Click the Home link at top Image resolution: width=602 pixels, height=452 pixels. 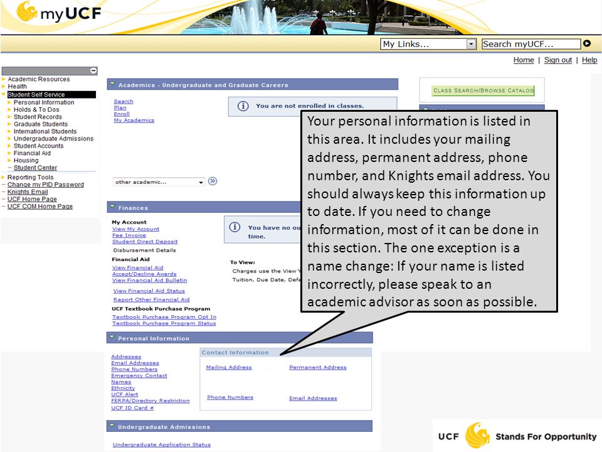[524, 60]
